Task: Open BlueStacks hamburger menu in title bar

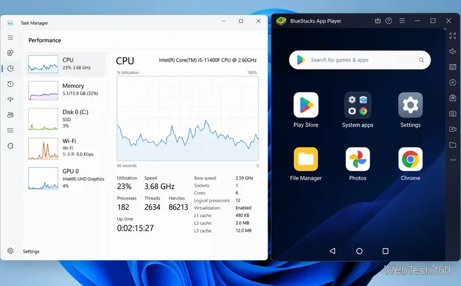Action: pyautogui.click(x=402, y=21)
